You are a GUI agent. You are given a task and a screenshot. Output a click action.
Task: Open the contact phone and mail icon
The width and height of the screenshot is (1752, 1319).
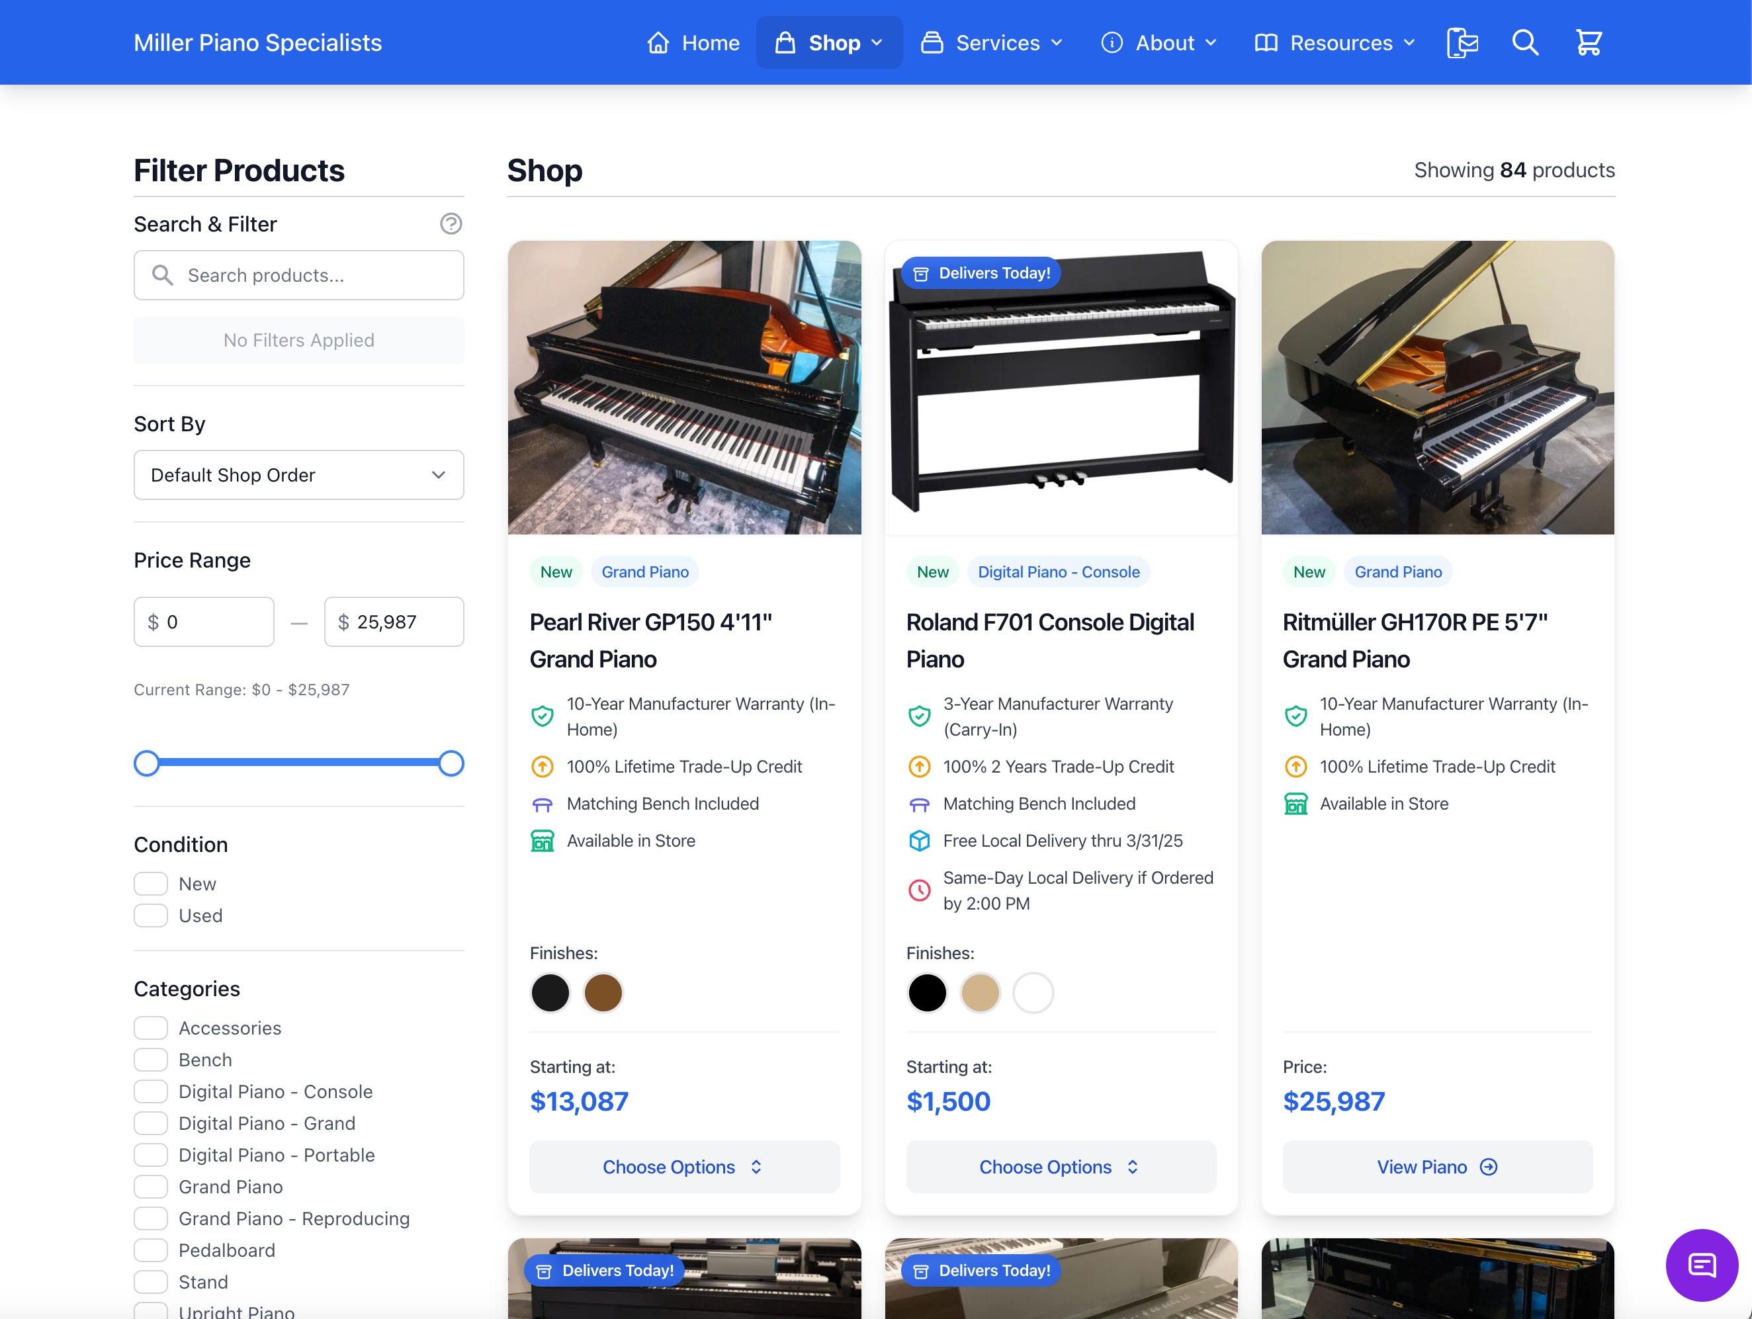click(1462, 43)
